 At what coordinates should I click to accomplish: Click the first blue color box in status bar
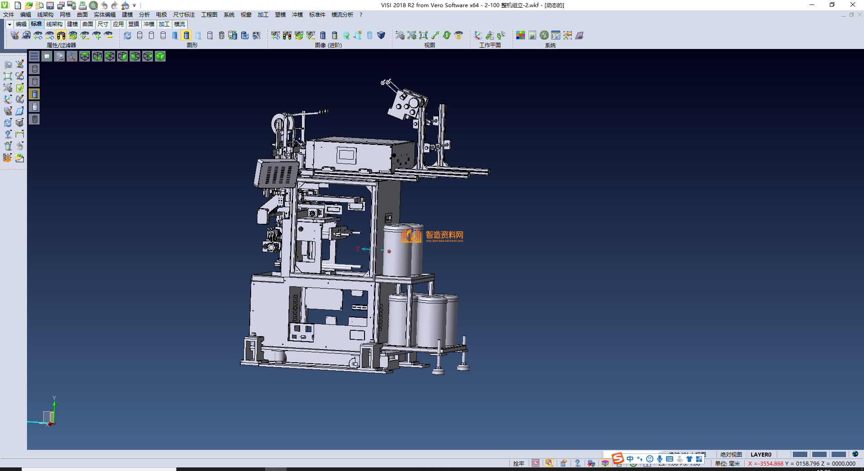(x=800, y=454)
